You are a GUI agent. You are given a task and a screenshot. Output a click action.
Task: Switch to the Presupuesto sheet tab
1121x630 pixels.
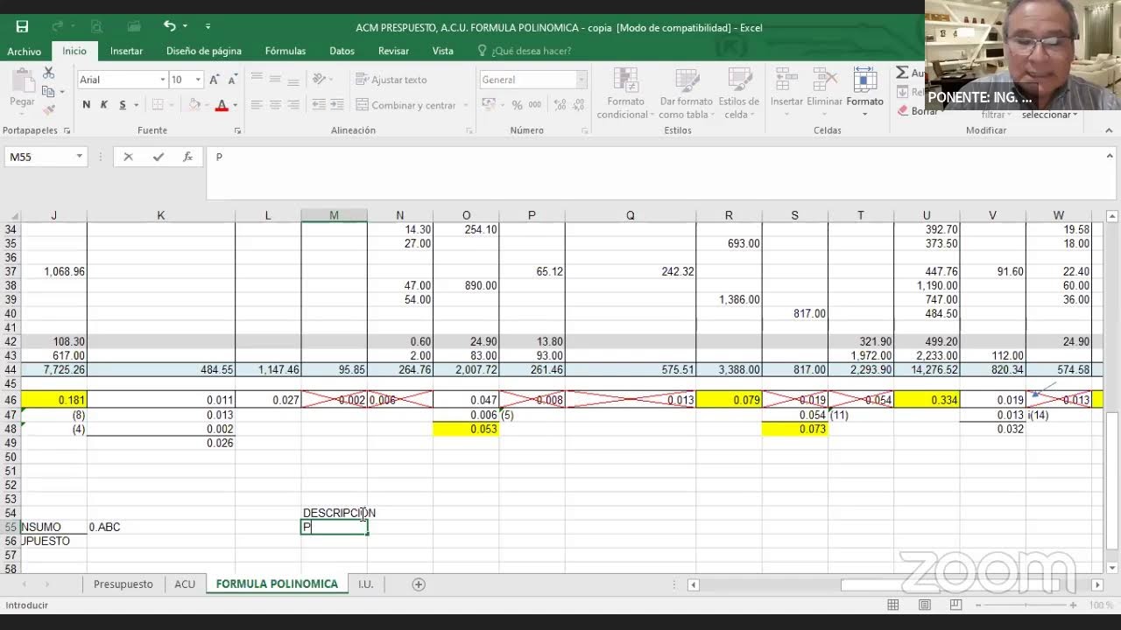click(123, 584)
